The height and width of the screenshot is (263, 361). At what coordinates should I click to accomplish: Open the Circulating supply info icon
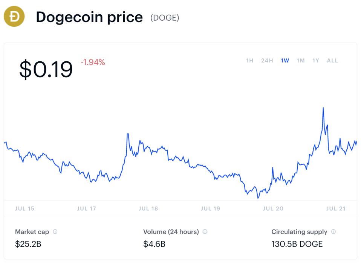[333, 231]
